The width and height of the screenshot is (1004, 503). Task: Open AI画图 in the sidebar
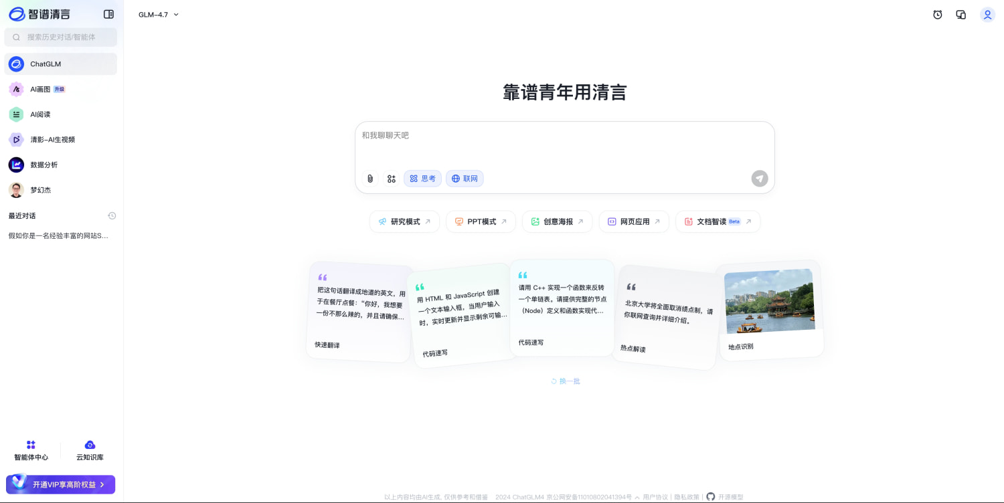[x=61, y=89]
